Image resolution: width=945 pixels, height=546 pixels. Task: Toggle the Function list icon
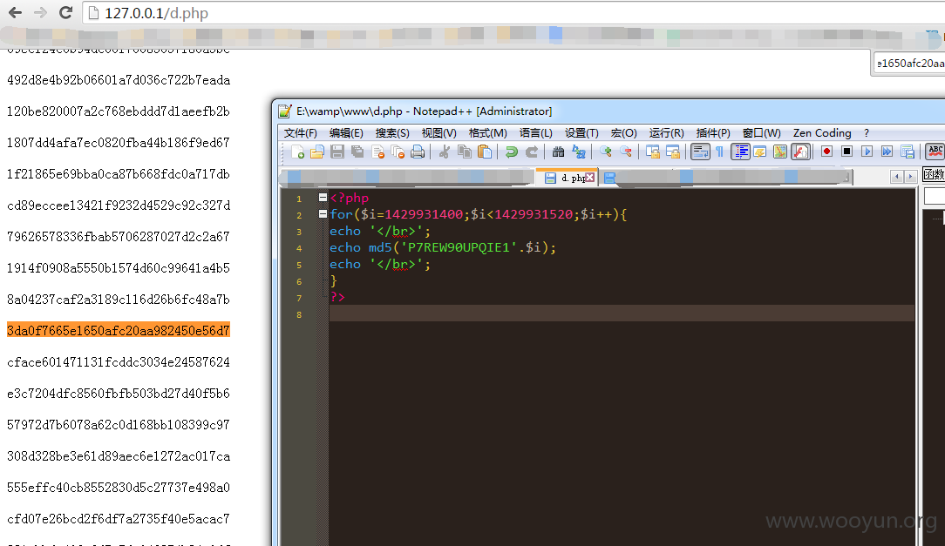pyautogui.click(x=800, y=152)
